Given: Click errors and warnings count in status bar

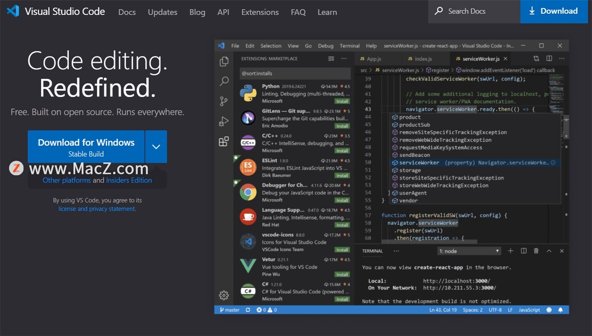Looking at the screenshot, I should click(x=267, y=310).
